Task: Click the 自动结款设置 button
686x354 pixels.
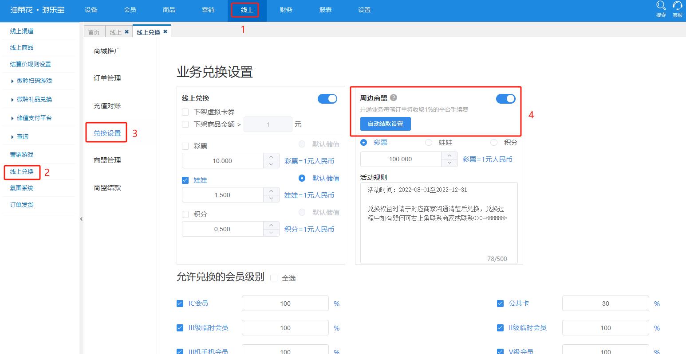Action: 386,124
